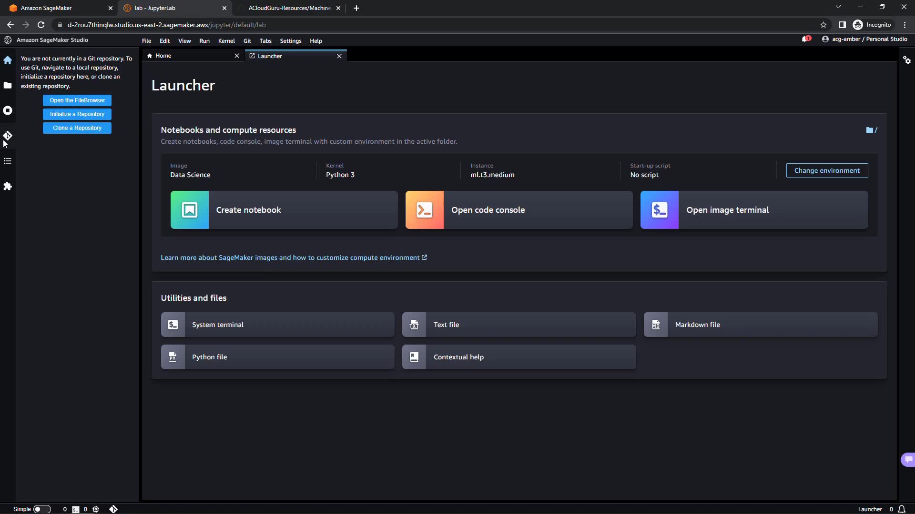
Task: Click Clone a Repository button
Action: 77,128
